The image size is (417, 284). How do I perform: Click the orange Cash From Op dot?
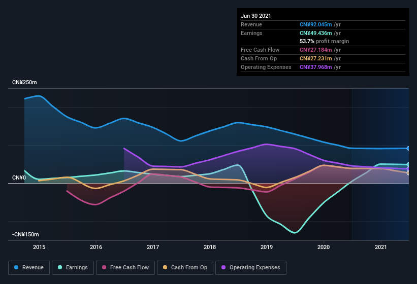click(165, 267)
